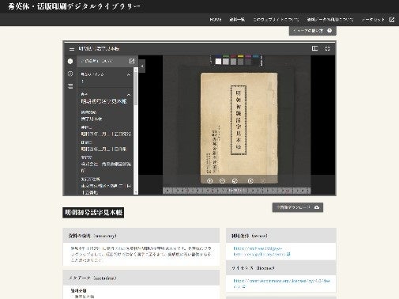Zoom out using the viewer's minus icon
Image resolution: width=399 pixels, height=299 pixels.
click(222, 181)
